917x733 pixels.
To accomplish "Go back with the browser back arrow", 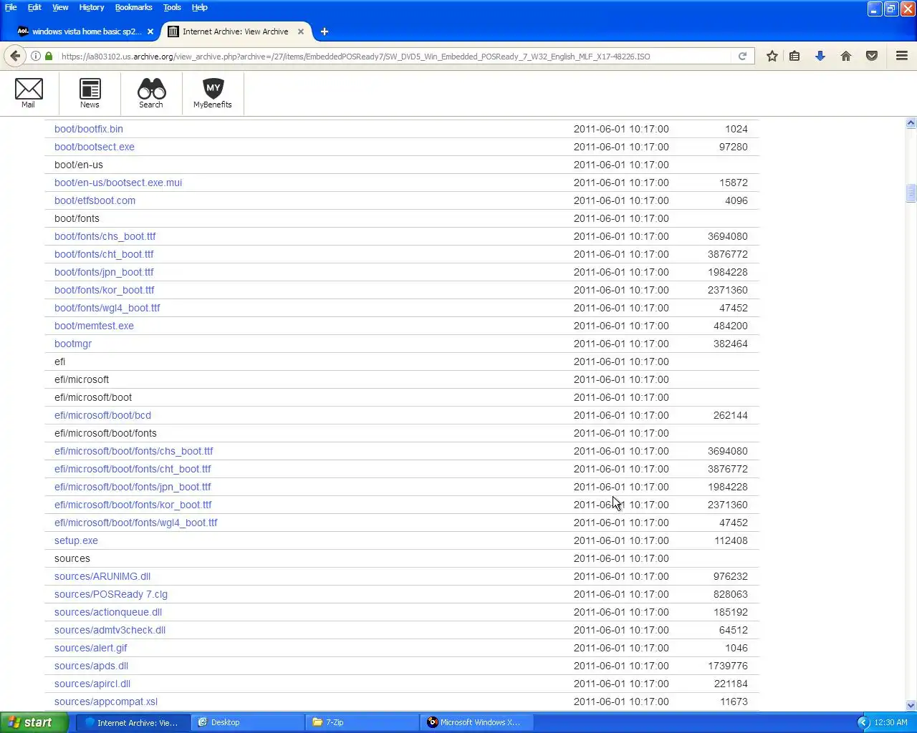I will 15,56.
